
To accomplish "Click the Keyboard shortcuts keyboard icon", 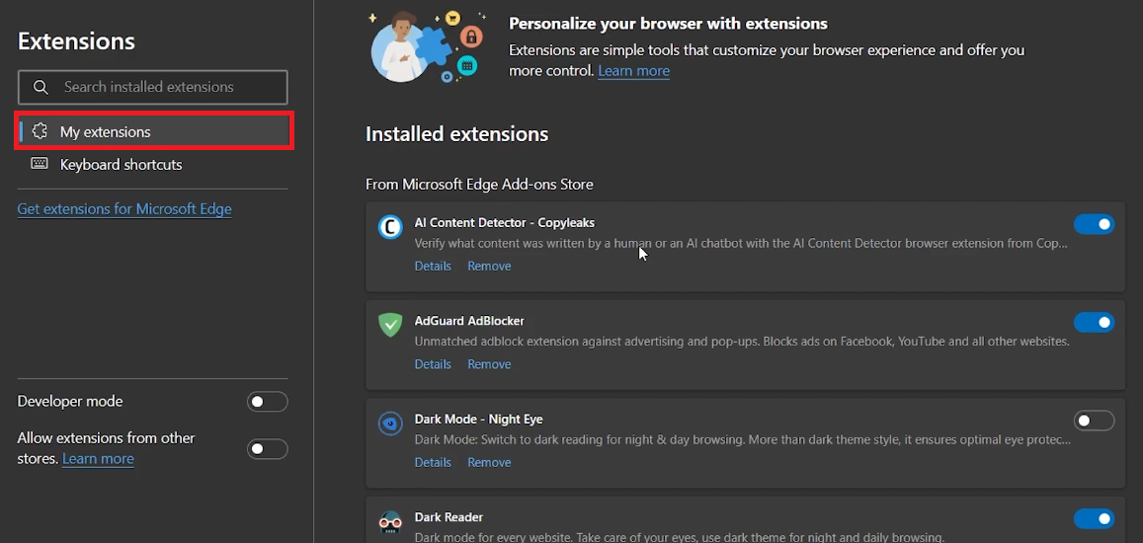I will coord(40,164).
